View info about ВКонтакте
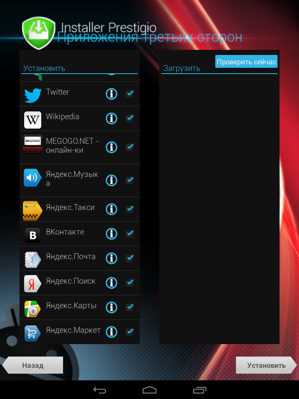This screenshot has width=299, height=399. click(111, 234)
